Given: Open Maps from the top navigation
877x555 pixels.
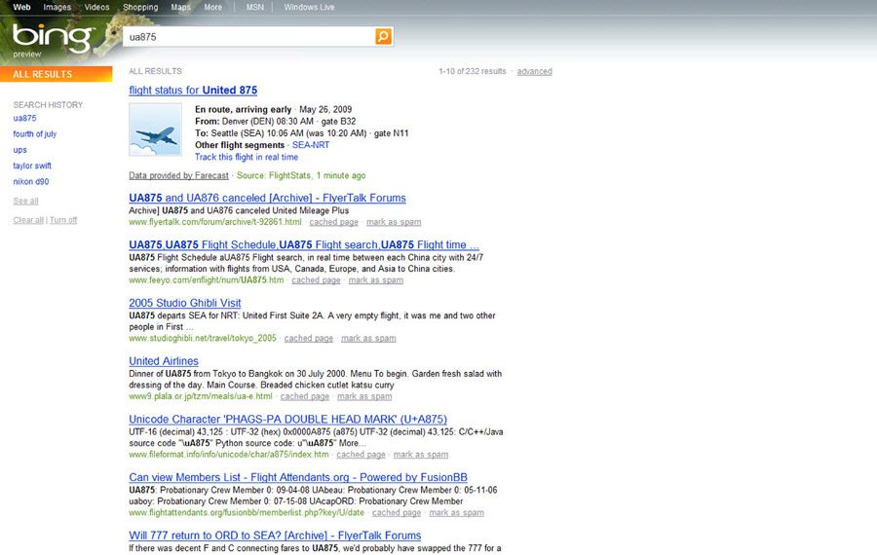Looking at the screenshot, I should click(180, 7).
